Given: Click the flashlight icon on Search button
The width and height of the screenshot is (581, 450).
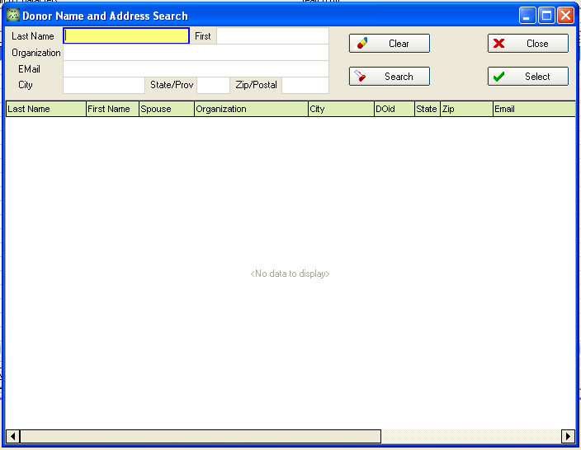Looking at the screenshot, I should pyautogui.click(x=360, y=77).
